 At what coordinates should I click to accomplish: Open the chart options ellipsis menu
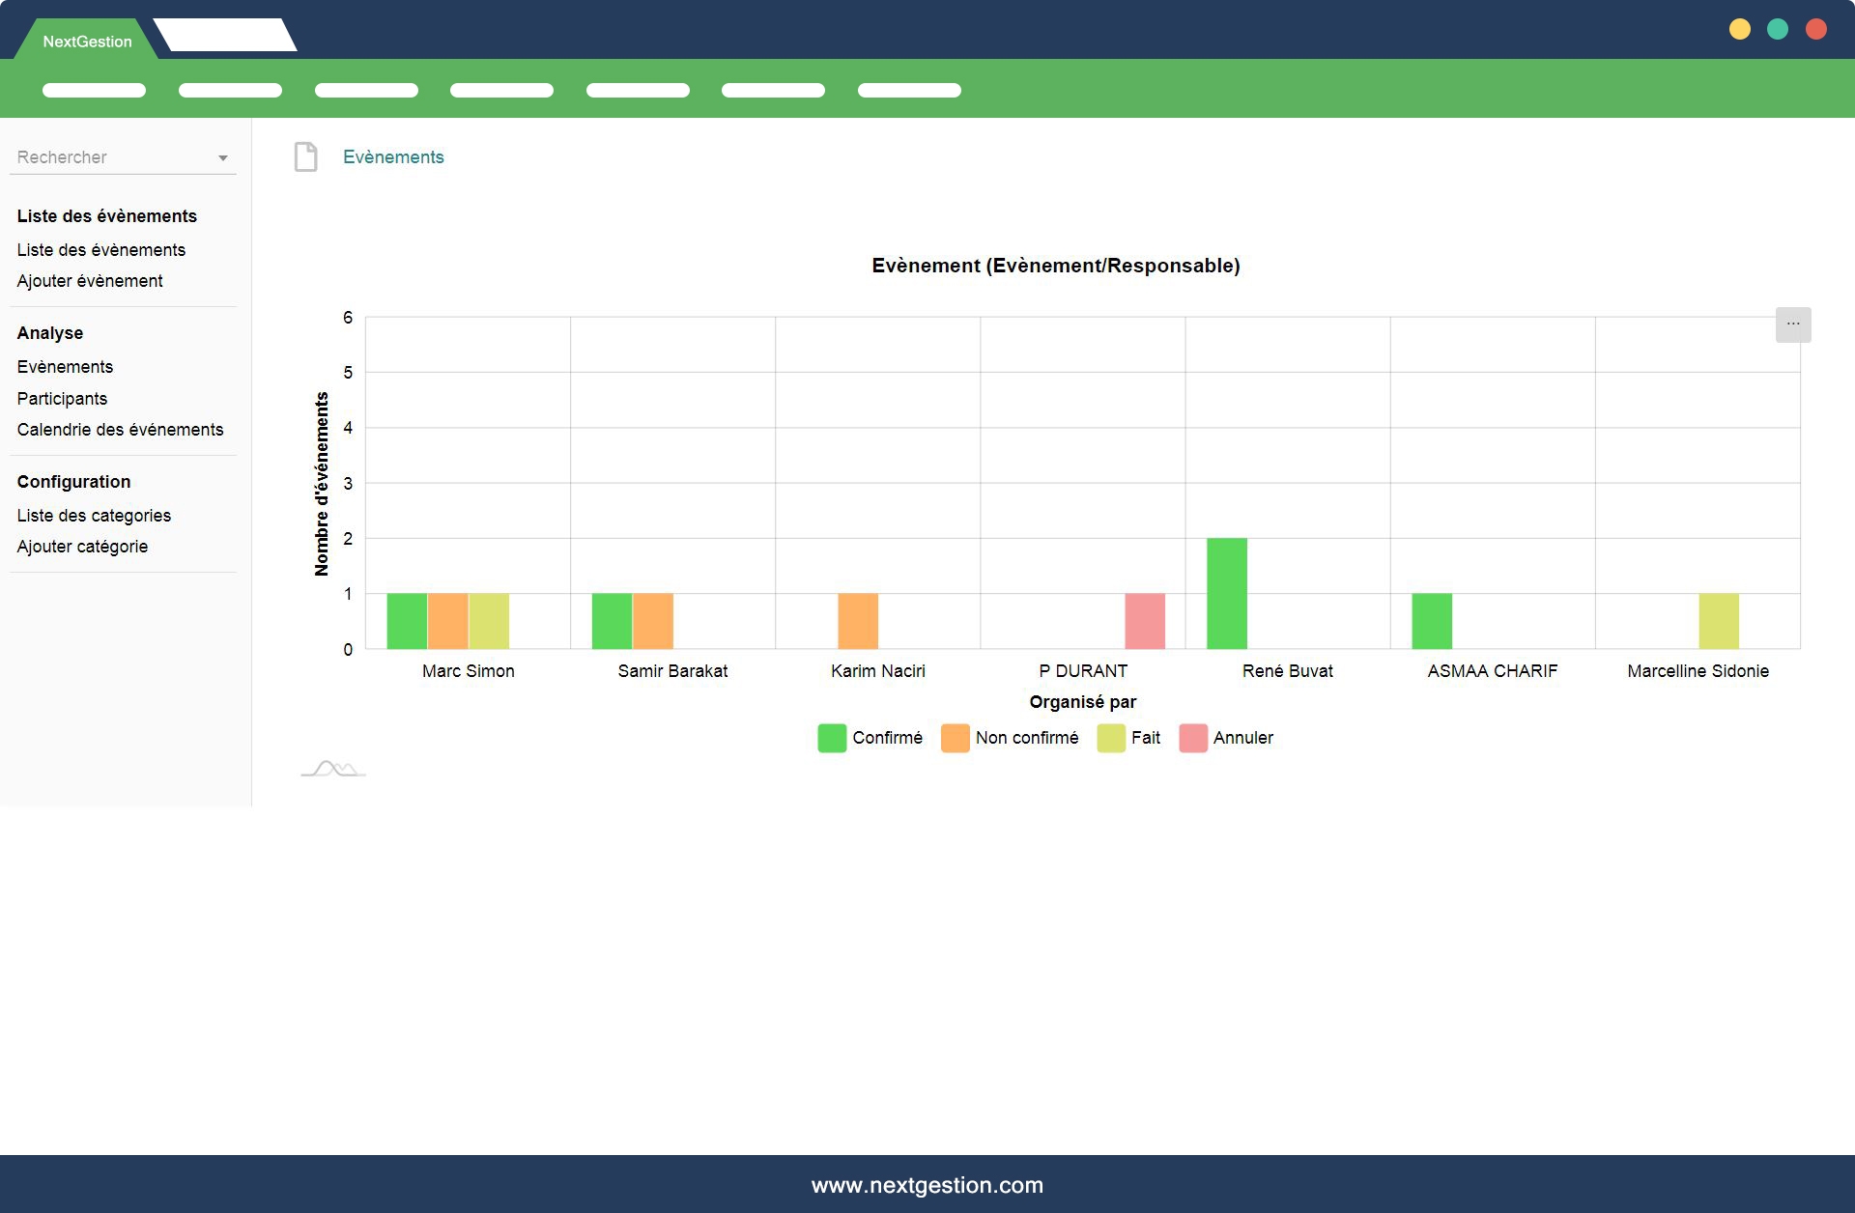[1792, 324]
